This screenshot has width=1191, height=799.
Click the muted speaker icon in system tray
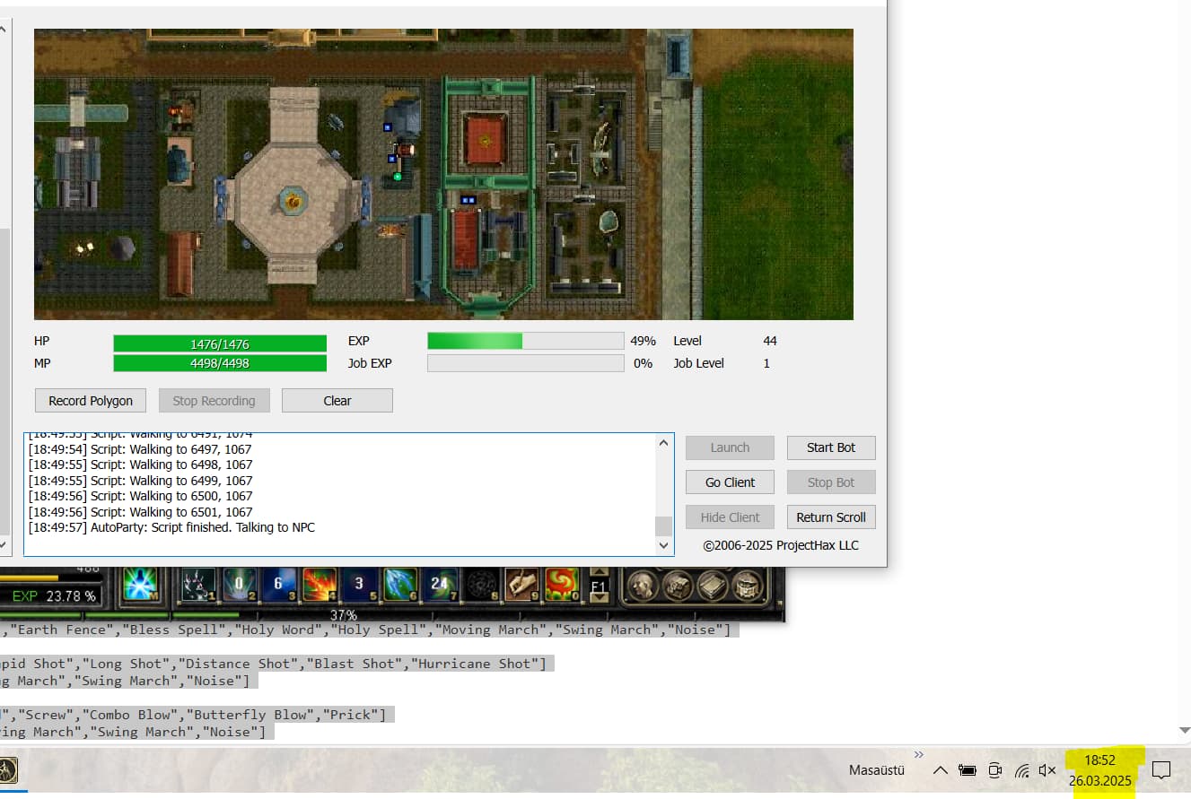tap(1047, 770)
